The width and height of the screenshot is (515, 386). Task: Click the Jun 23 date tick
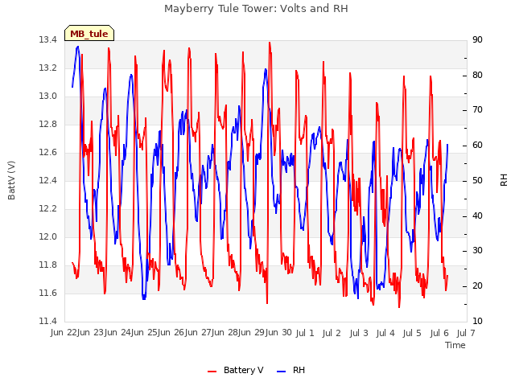click(x=90, y=333)
